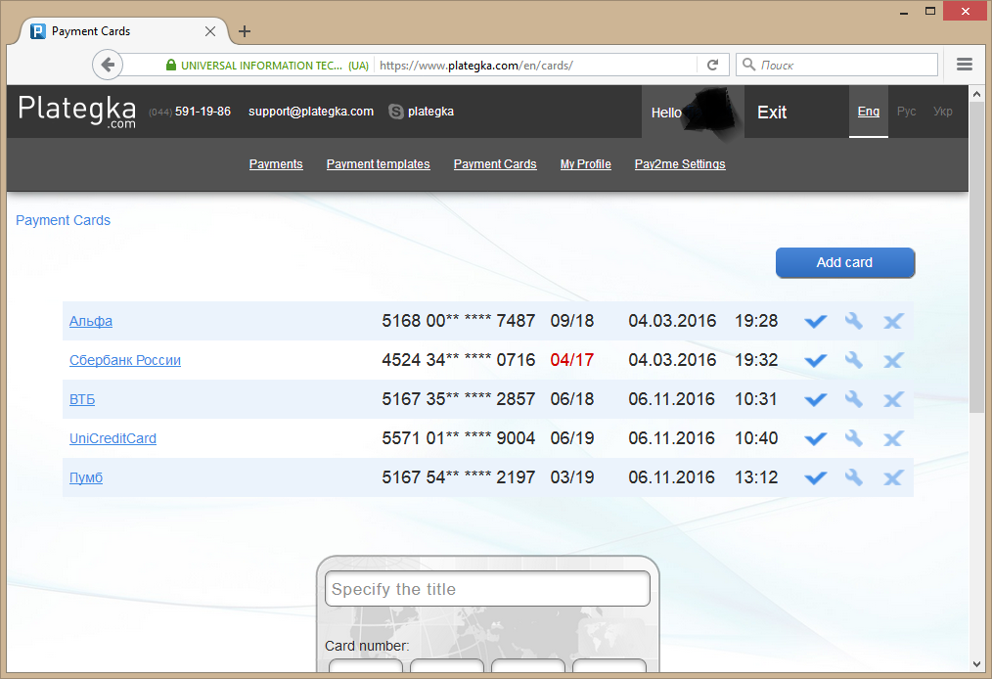Click the green padlock site identity icon
Image resolution: width=992 pixels, height=679 pixels.
click(x=171, y=66)
